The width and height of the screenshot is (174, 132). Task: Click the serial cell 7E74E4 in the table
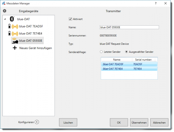(137, 69)
